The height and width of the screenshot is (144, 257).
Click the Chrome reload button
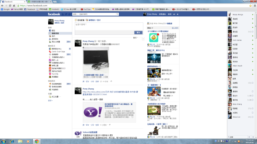coord(10,6)
